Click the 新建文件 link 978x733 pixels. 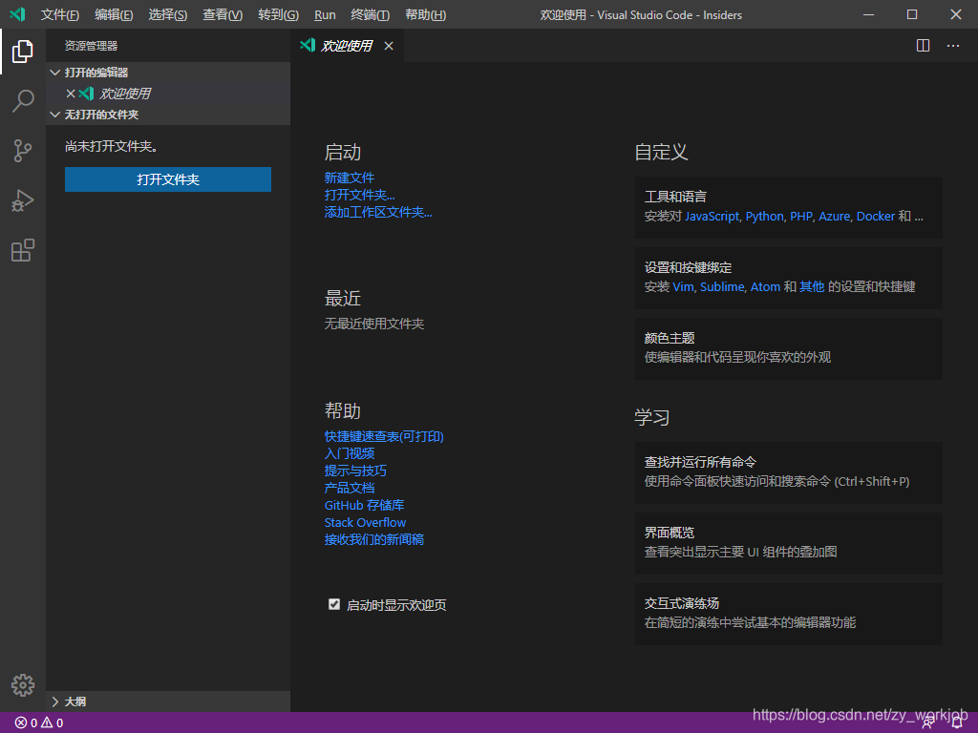pyautogui.click(x=350, y=178)
